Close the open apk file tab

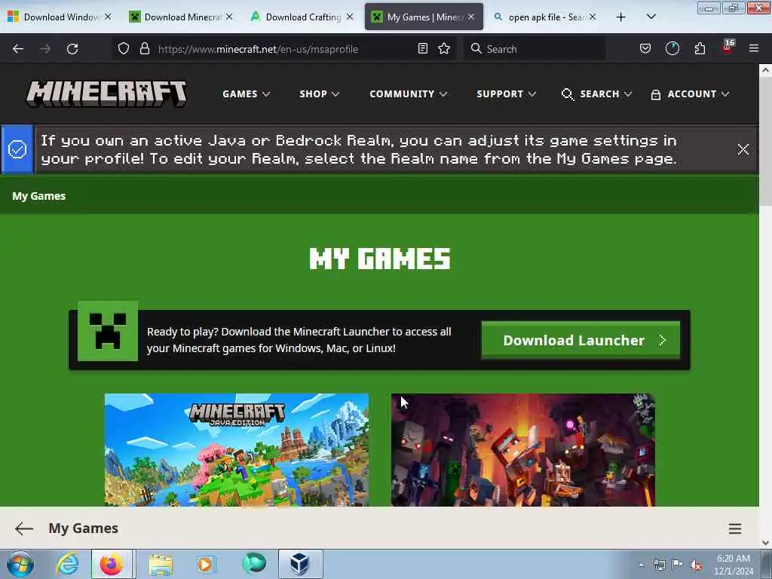point(593,17)
